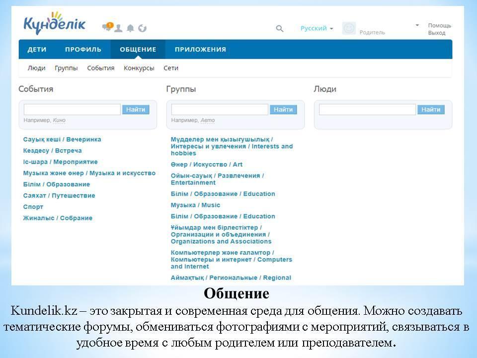
Task: Click the Помощь link
Action: (439, 25)
